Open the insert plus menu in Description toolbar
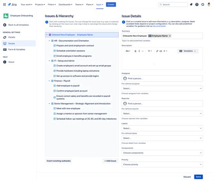 165,51
